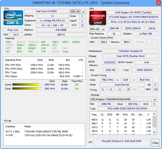Click the Microsoft Windows 8 OS field

121,143
